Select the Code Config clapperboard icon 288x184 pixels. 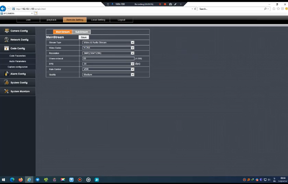6,48
